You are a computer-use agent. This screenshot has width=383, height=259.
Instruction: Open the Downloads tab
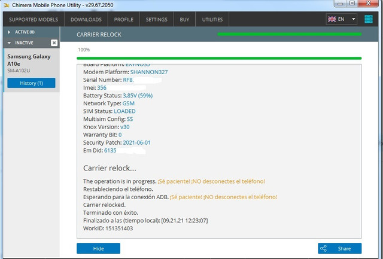pos(86,20)
